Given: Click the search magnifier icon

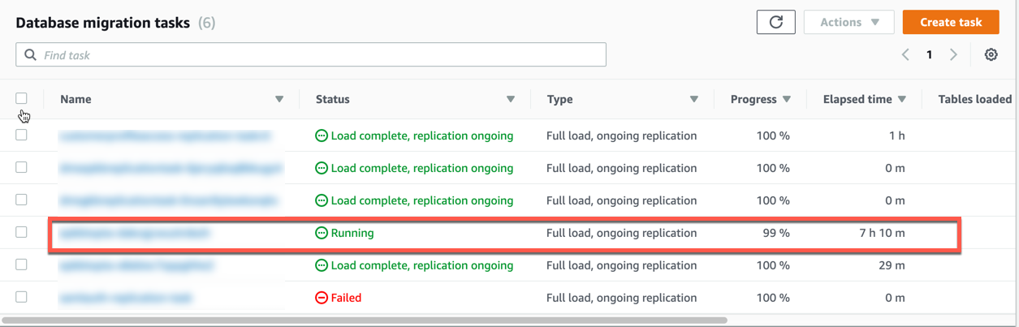Looking at the screenshot, I should pyautogui.click(x=31, y=55).
